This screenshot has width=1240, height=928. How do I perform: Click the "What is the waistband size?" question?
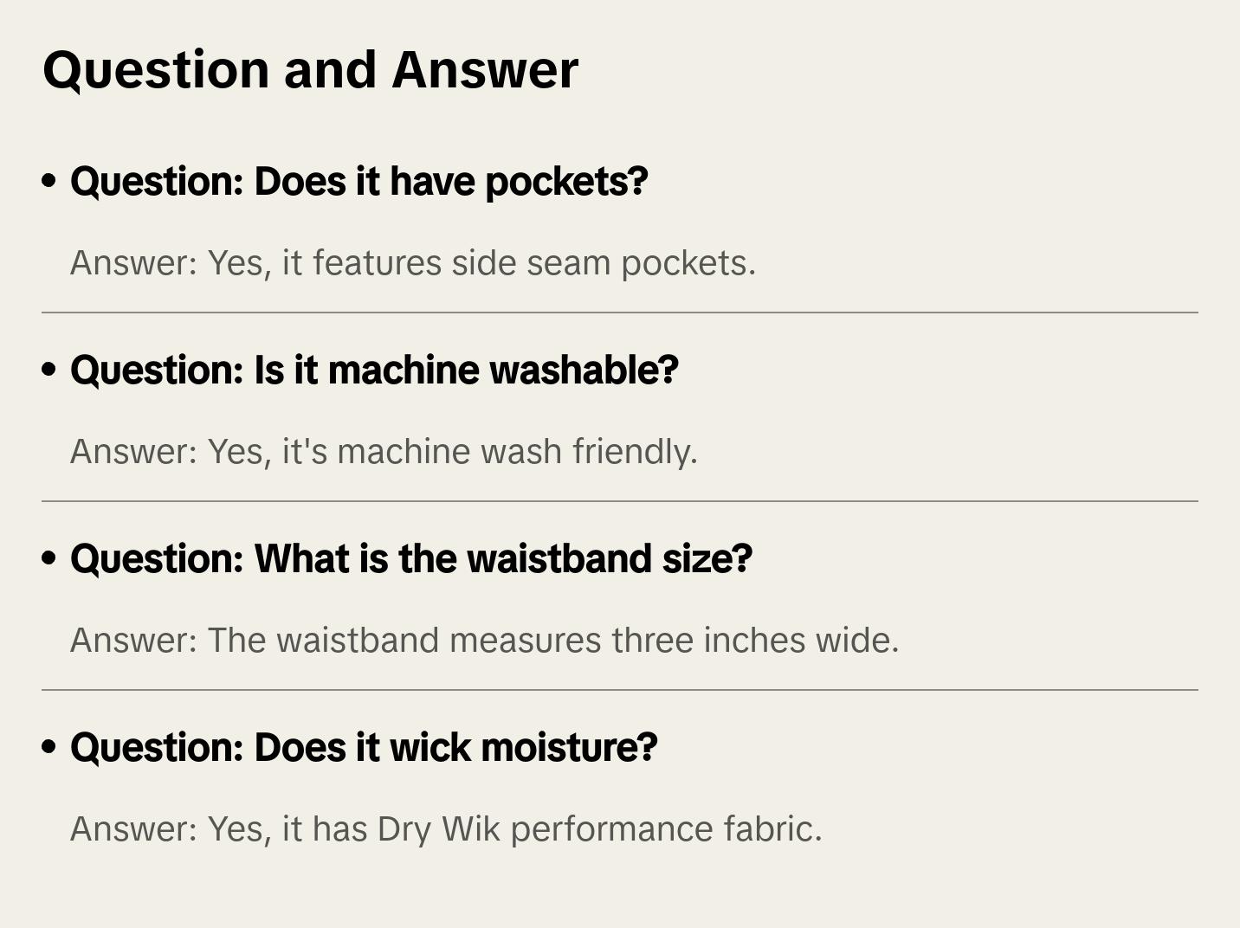[410, 558]
